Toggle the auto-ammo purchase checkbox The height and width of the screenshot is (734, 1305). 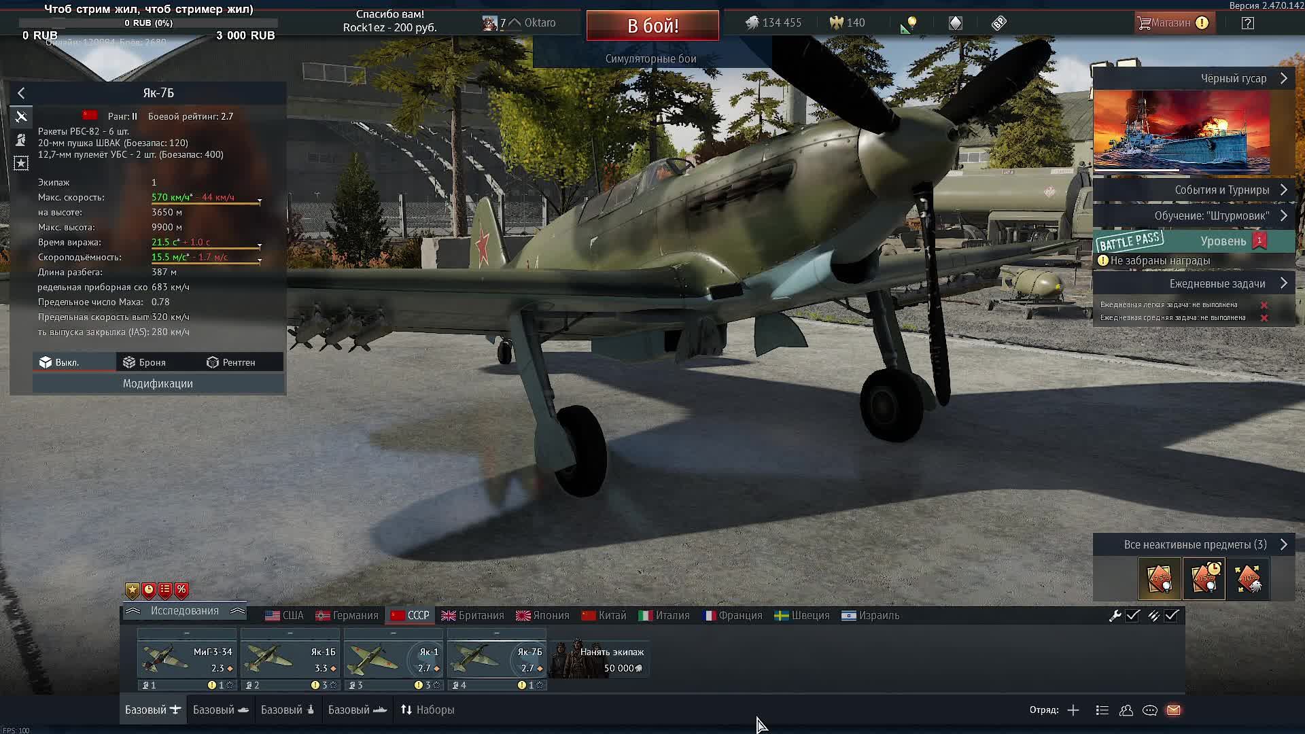click(x=1171, y=616)
